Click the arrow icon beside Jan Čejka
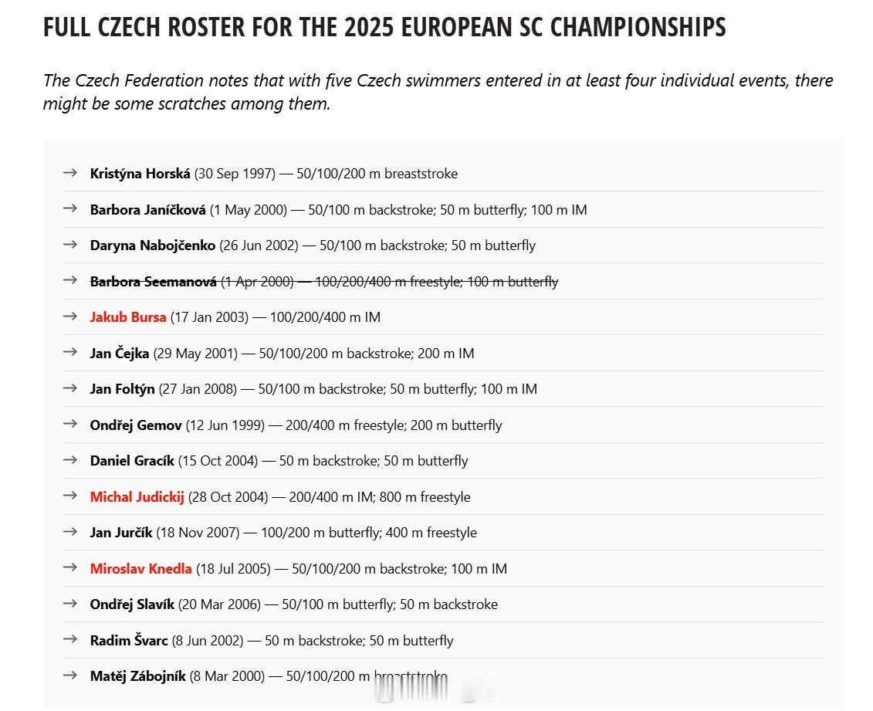The height and width of the screenshot is (711, 873). tap(70, 352)
